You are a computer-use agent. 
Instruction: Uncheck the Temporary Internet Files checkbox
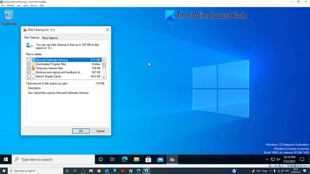coord(29,68)
